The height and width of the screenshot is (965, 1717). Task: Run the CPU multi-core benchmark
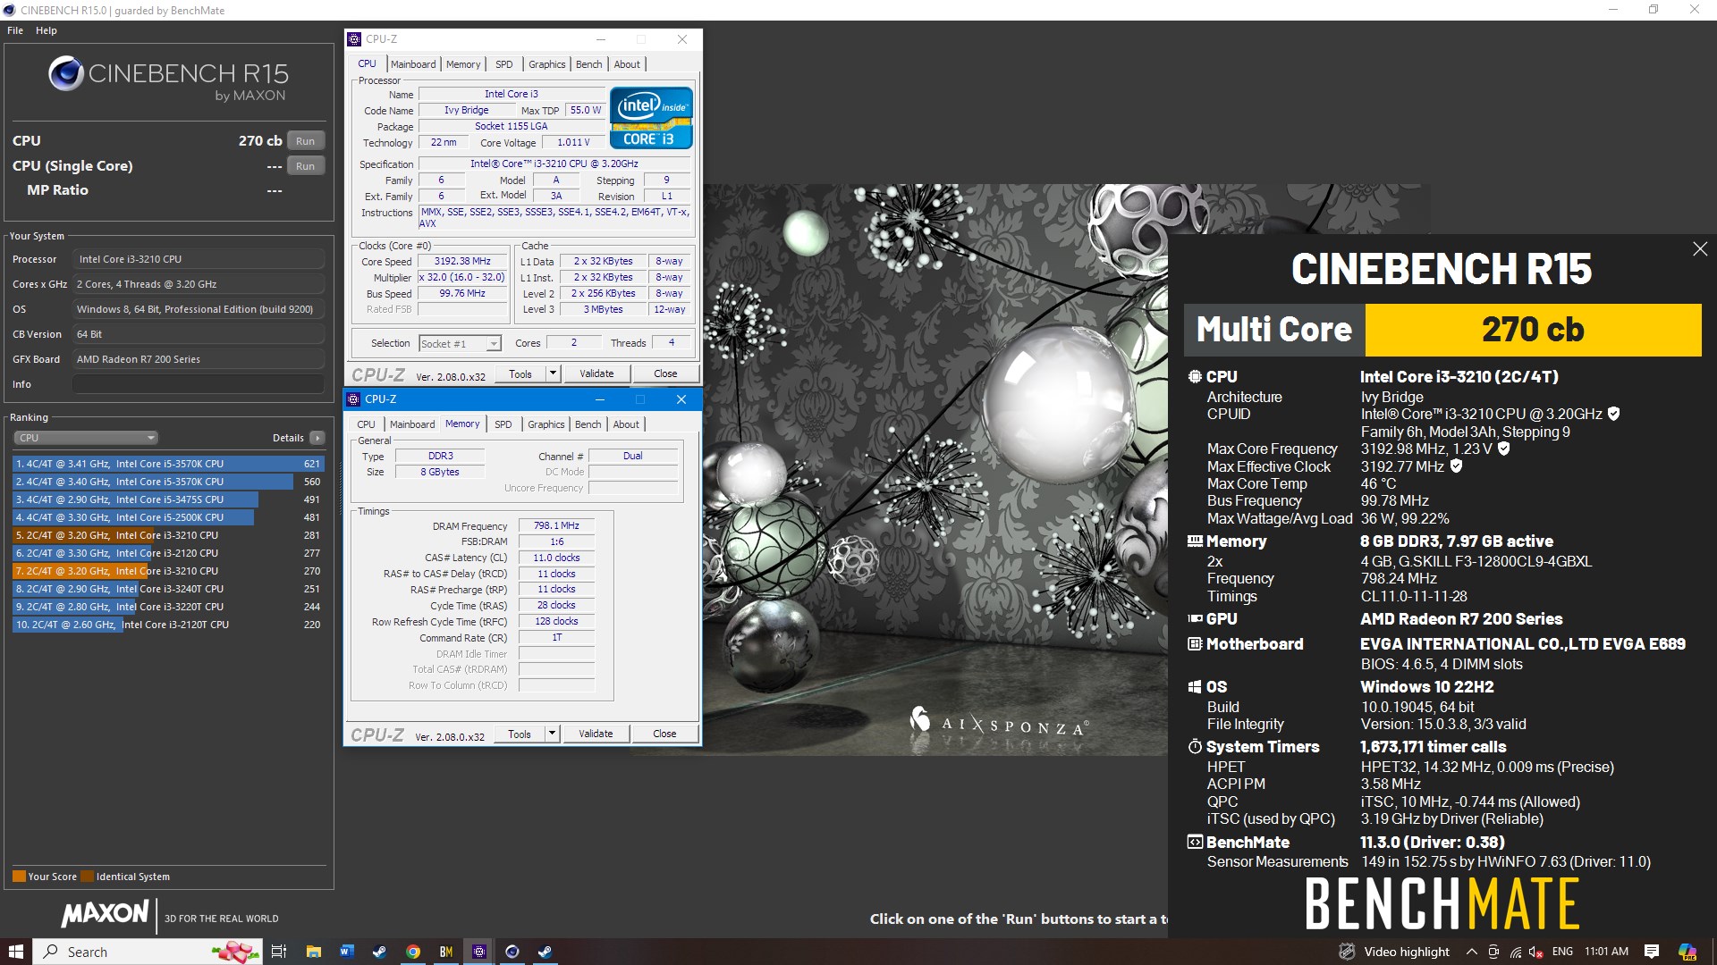coord(306,141)
